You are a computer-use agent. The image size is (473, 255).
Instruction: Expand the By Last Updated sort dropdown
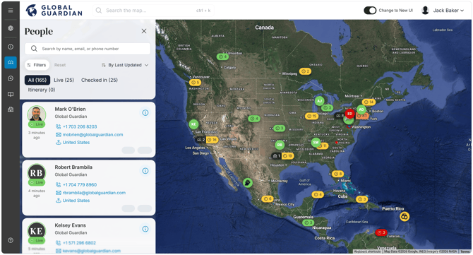[x=125, y=65]
